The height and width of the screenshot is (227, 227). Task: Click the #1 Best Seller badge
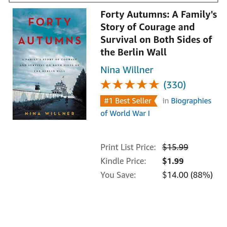(128, 101)
